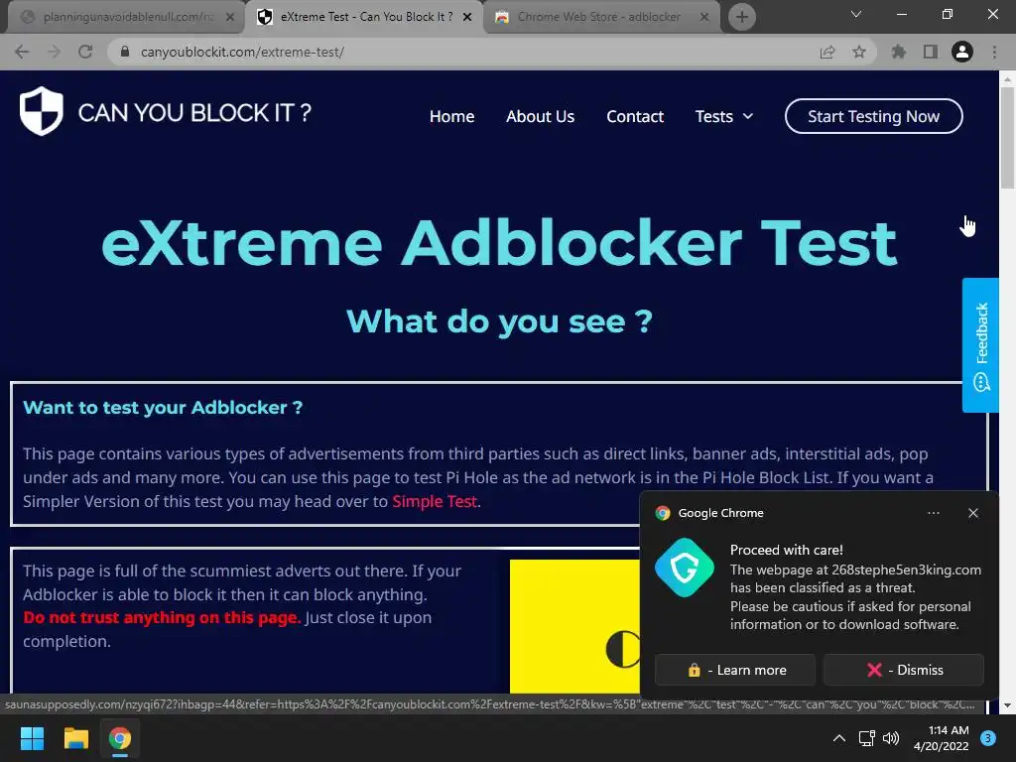
Task: Dismiss the Proceed with care notification
Action: (x=904, y=670)
